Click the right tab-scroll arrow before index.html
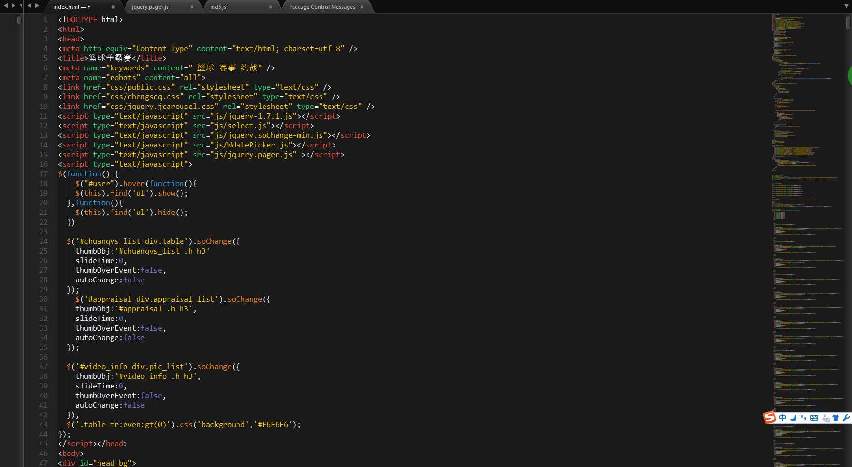The width and height of the screenshot is (852, 467). [x=37, y=5]
